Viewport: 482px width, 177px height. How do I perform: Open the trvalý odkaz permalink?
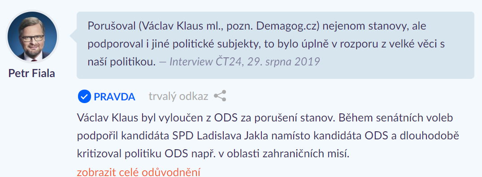pos(178,96)
